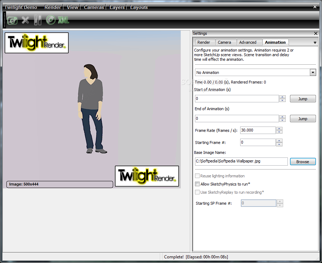The width and height of the screenshot is (322, 263).
Task: Click the bottom-right Twilight Render logo
Action: [147, 176]
